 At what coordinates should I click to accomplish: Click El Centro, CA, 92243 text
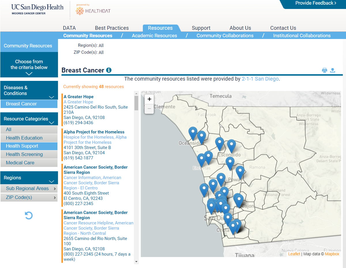click(83, 198)
